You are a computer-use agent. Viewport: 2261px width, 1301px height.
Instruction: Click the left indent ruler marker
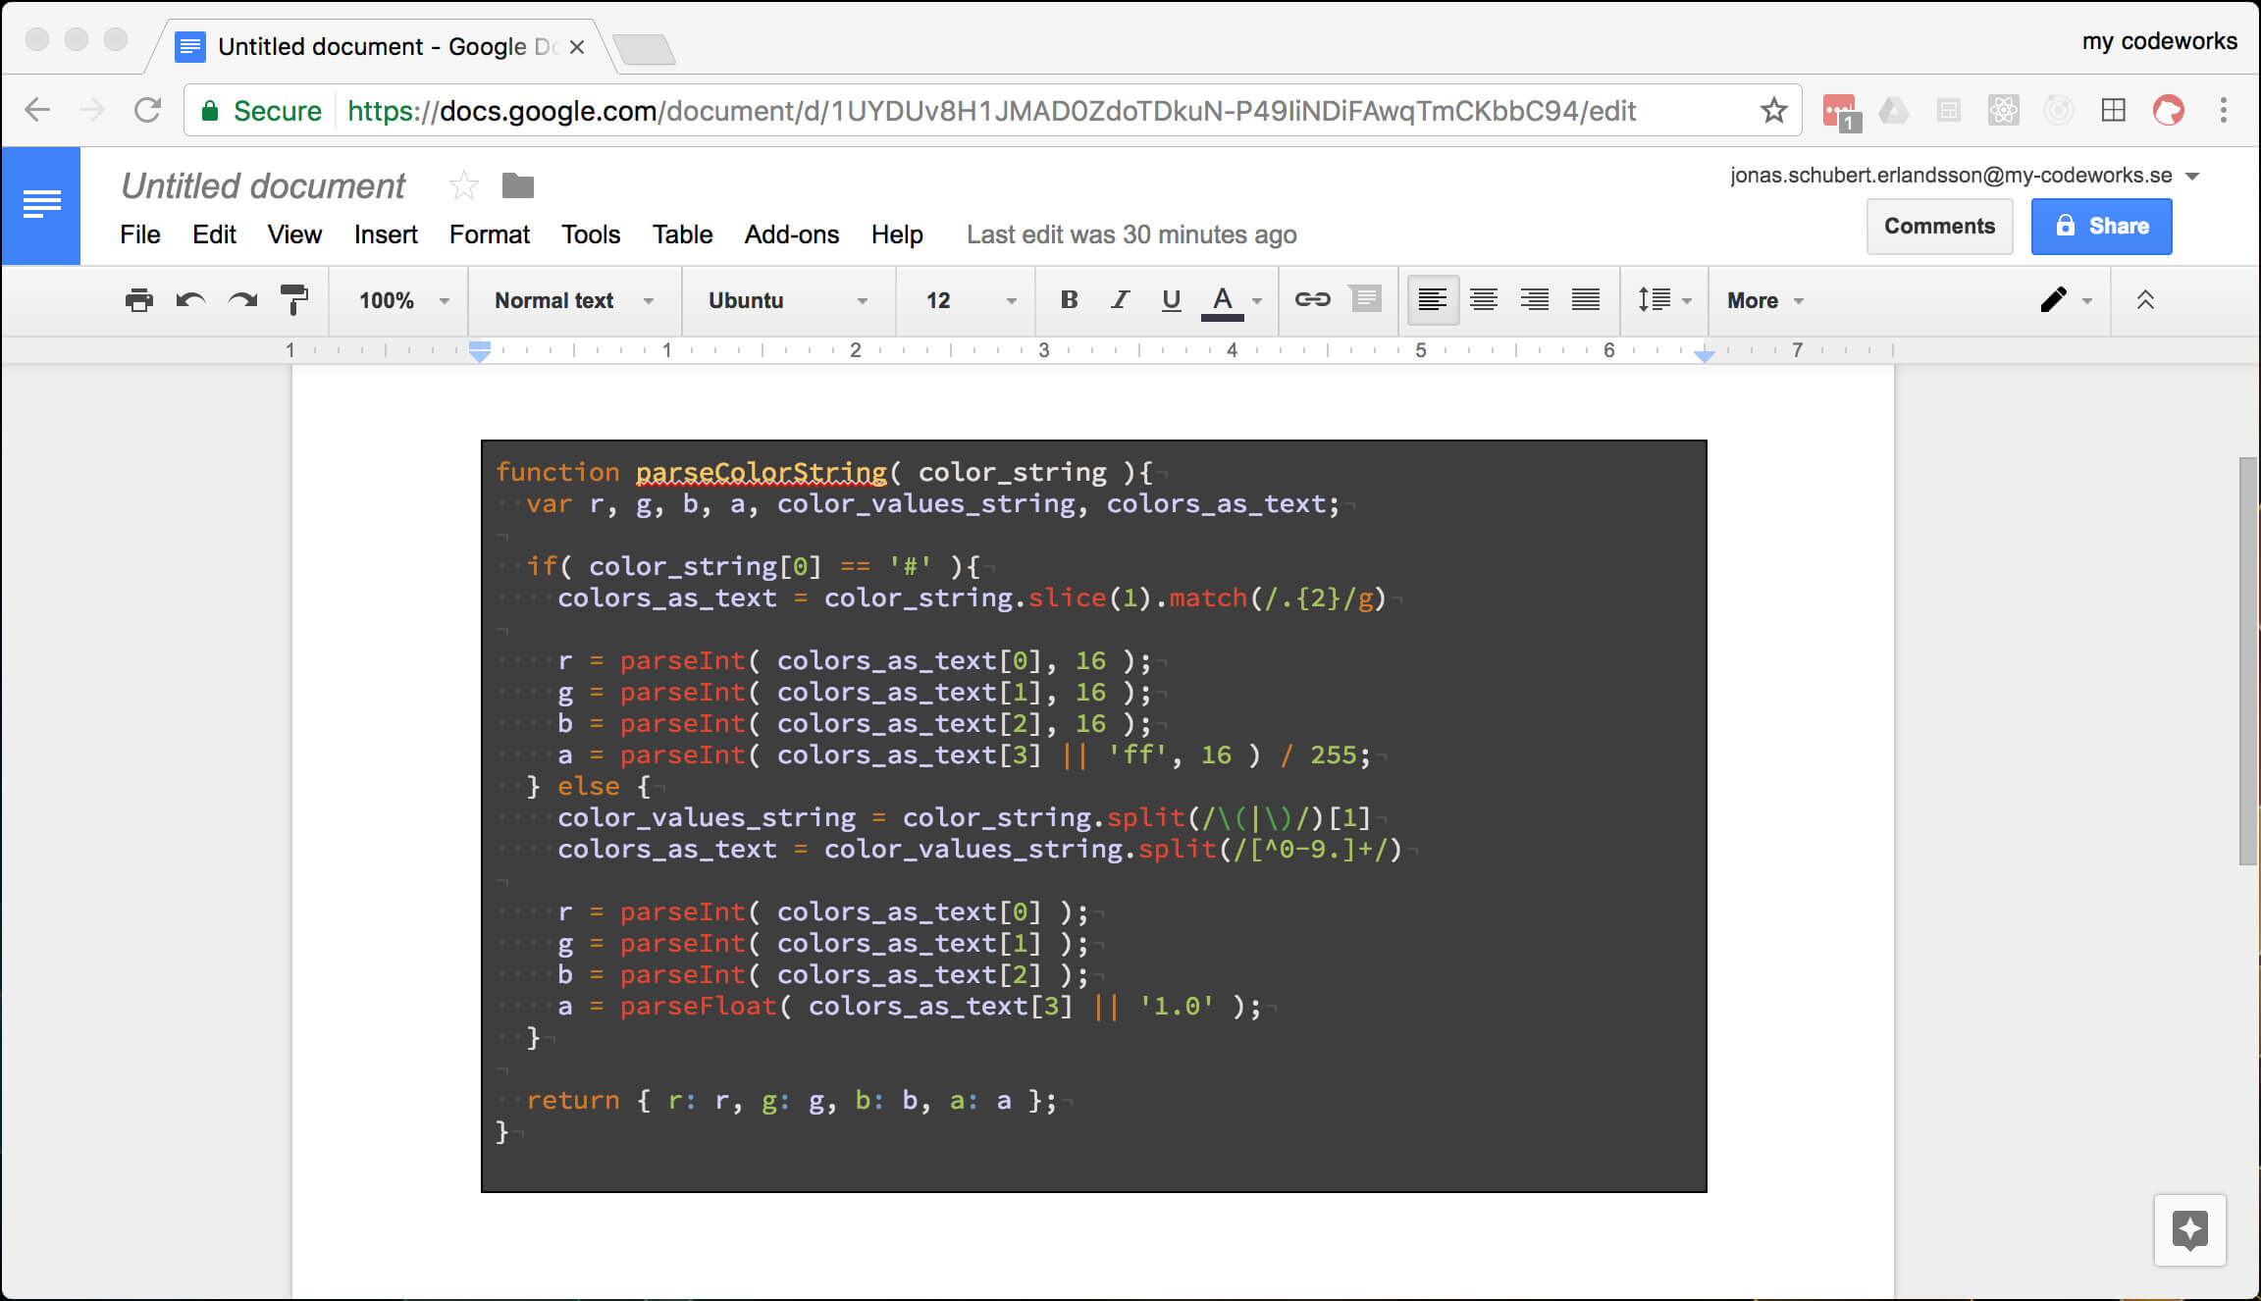click(479, 350)
